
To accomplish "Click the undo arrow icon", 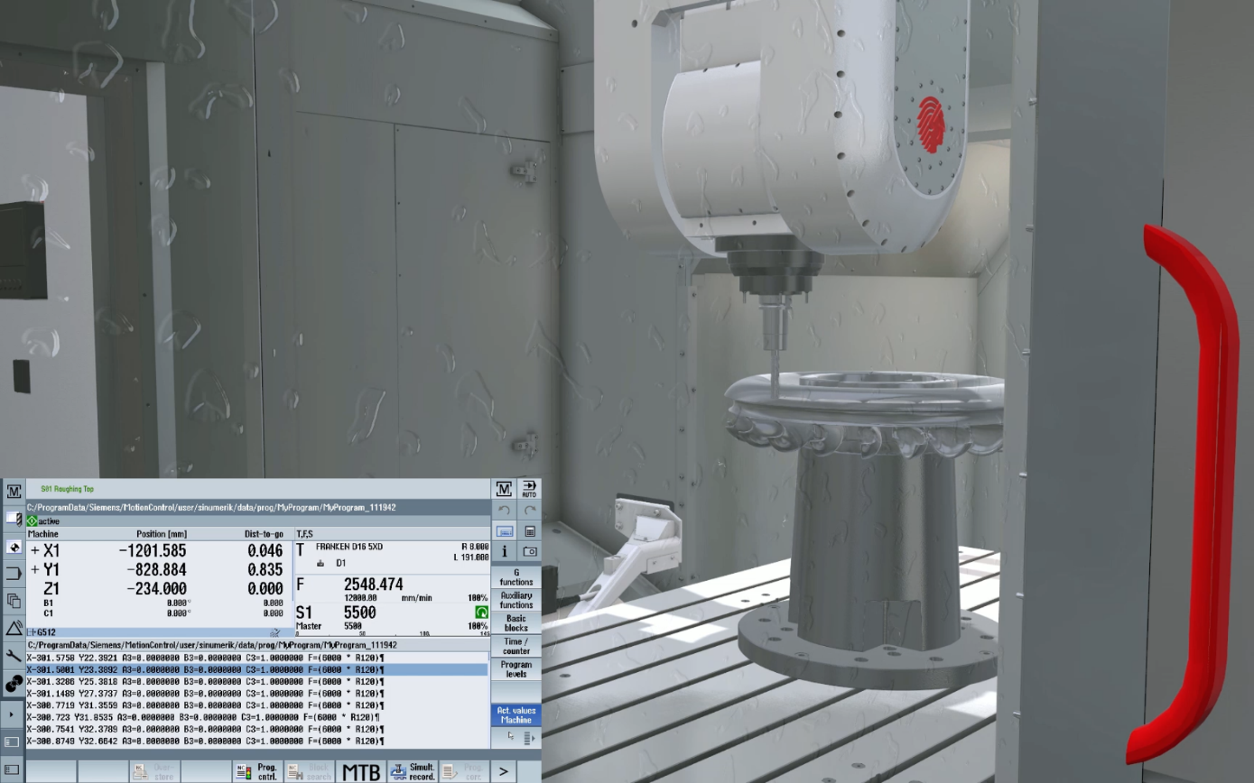I will (x=505, y=511).
